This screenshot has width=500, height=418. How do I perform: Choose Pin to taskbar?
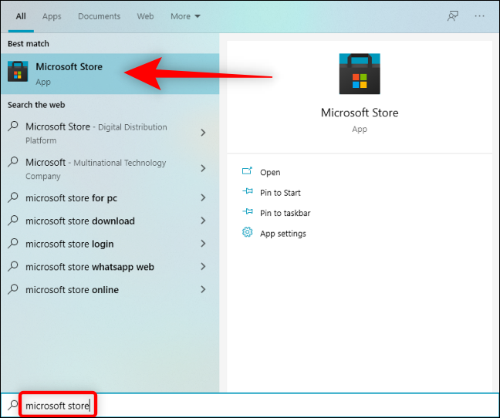click(x=285, y=213)
